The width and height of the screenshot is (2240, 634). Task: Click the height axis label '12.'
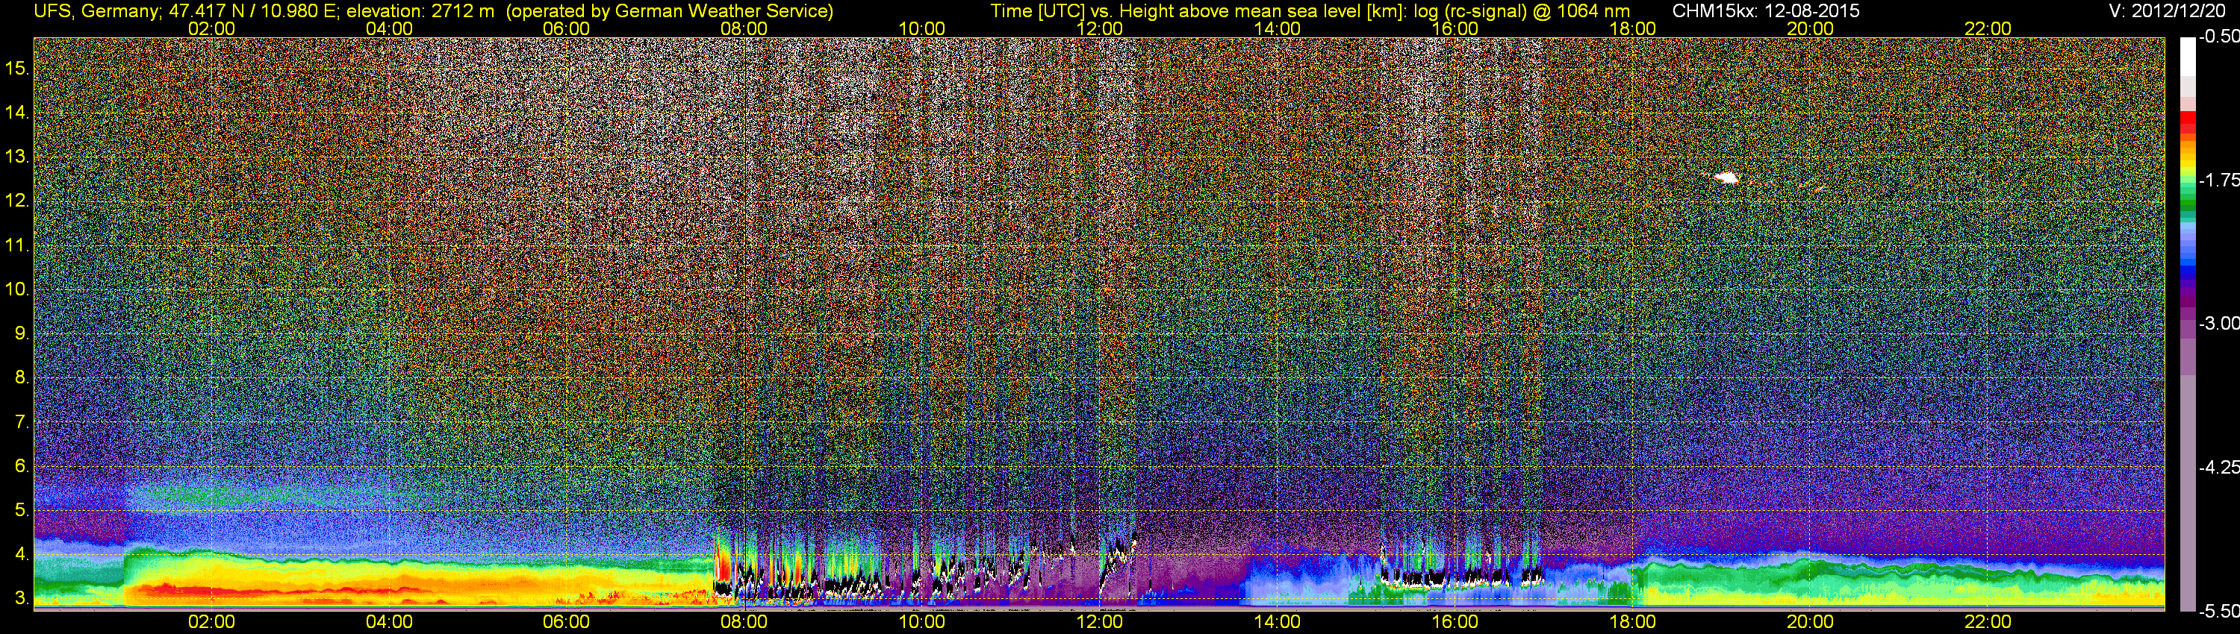tap(16, 201)
